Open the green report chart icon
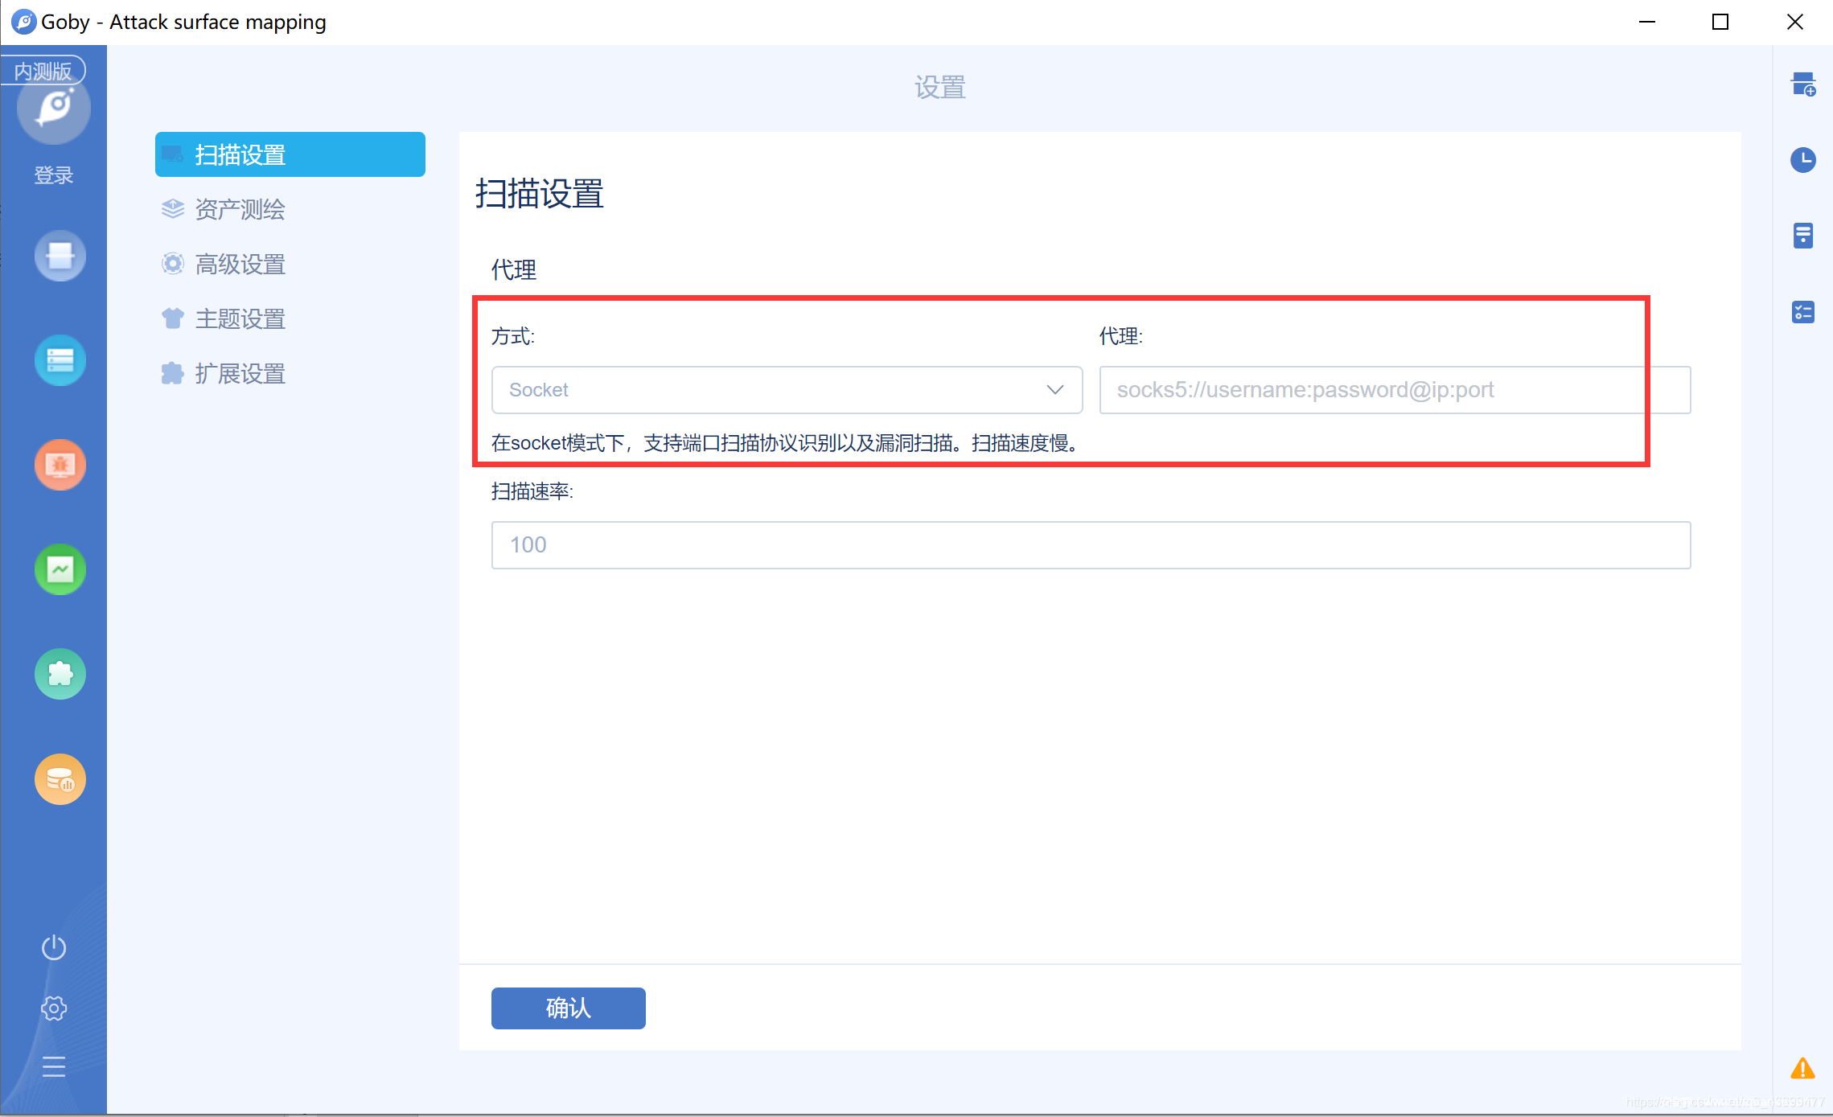The image size is (1833, 1117). click(x=60, y=569)
